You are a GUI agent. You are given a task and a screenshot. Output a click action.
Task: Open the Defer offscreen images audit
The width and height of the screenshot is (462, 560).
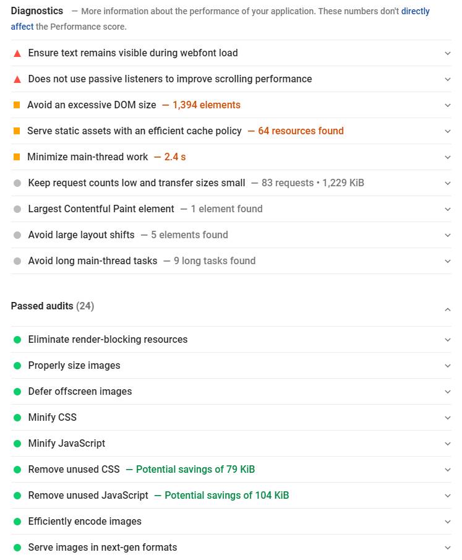pyautogui.click(x=80, y=392)
